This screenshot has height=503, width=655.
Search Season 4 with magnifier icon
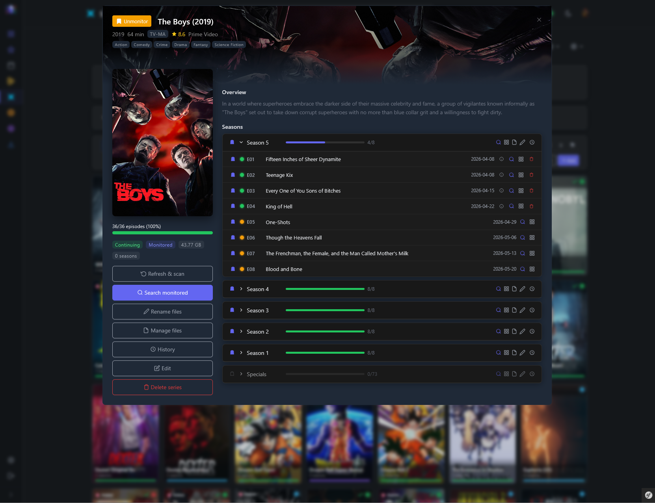tap(499, 289)
